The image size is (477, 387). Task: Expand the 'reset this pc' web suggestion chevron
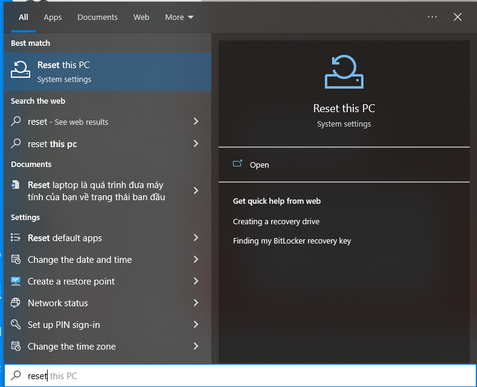(x=196, y=143)
